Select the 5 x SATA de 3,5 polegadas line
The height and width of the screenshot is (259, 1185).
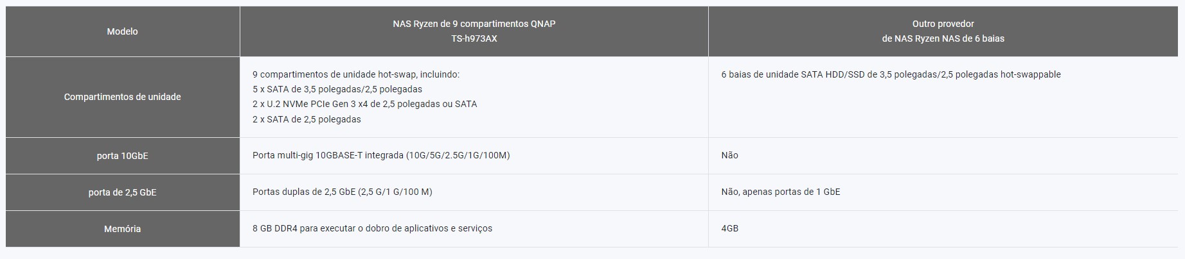pyautogui.click(x=337, y=89)
